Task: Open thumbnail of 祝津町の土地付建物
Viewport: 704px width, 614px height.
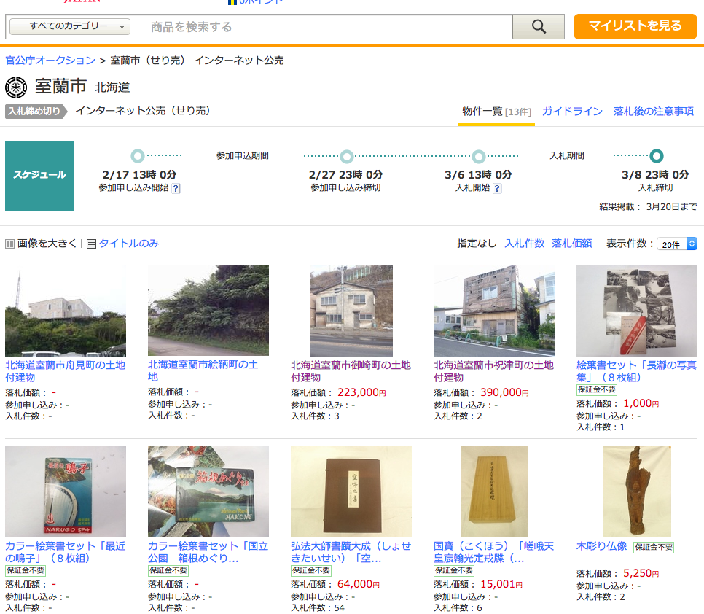Action: pyautogui.click(x=494, y=311)
